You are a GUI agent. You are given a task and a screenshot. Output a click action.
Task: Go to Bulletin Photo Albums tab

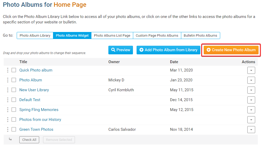200,36
